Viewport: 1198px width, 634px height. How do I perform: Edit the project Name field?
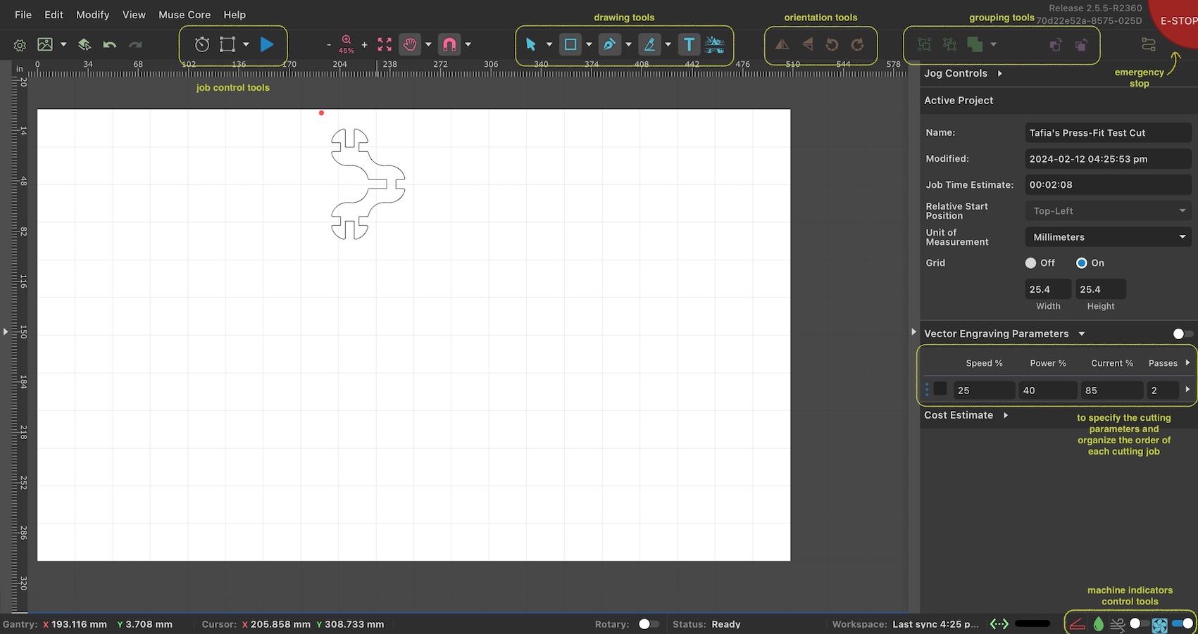(x=1108, y=132)
